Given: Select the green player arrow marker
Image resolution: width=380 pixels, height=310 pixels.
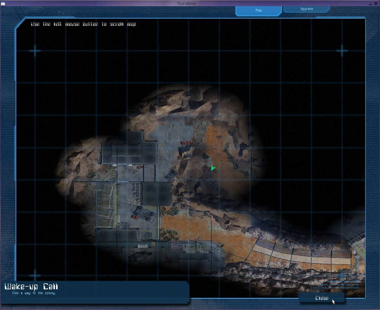Looking at the screenshot, I should click(x=212, y=168).
